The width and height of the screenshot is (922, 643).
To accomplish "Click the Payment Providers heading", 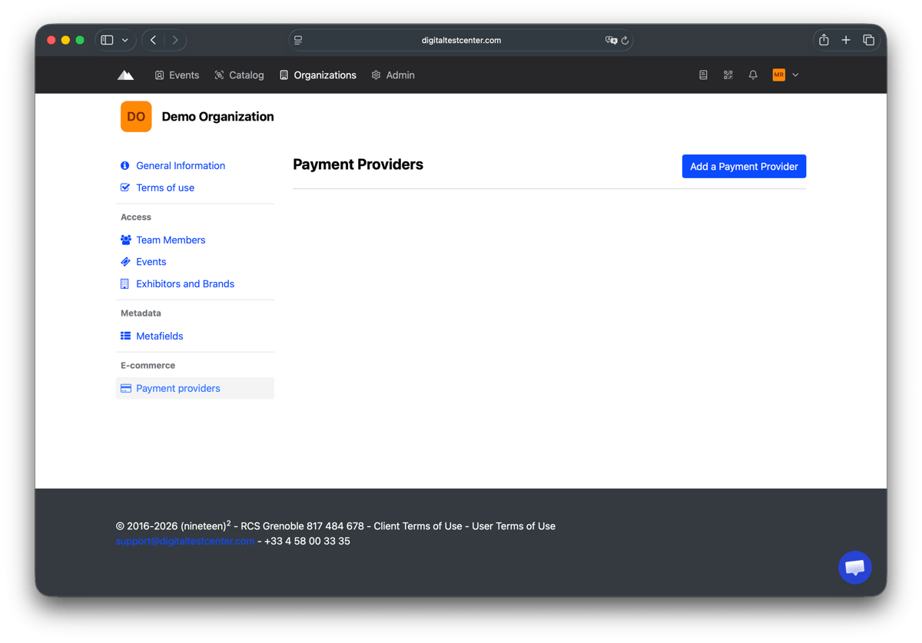I will point(358,164).
